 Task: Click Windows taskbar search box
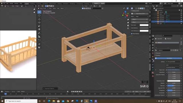tap(21, 101)
